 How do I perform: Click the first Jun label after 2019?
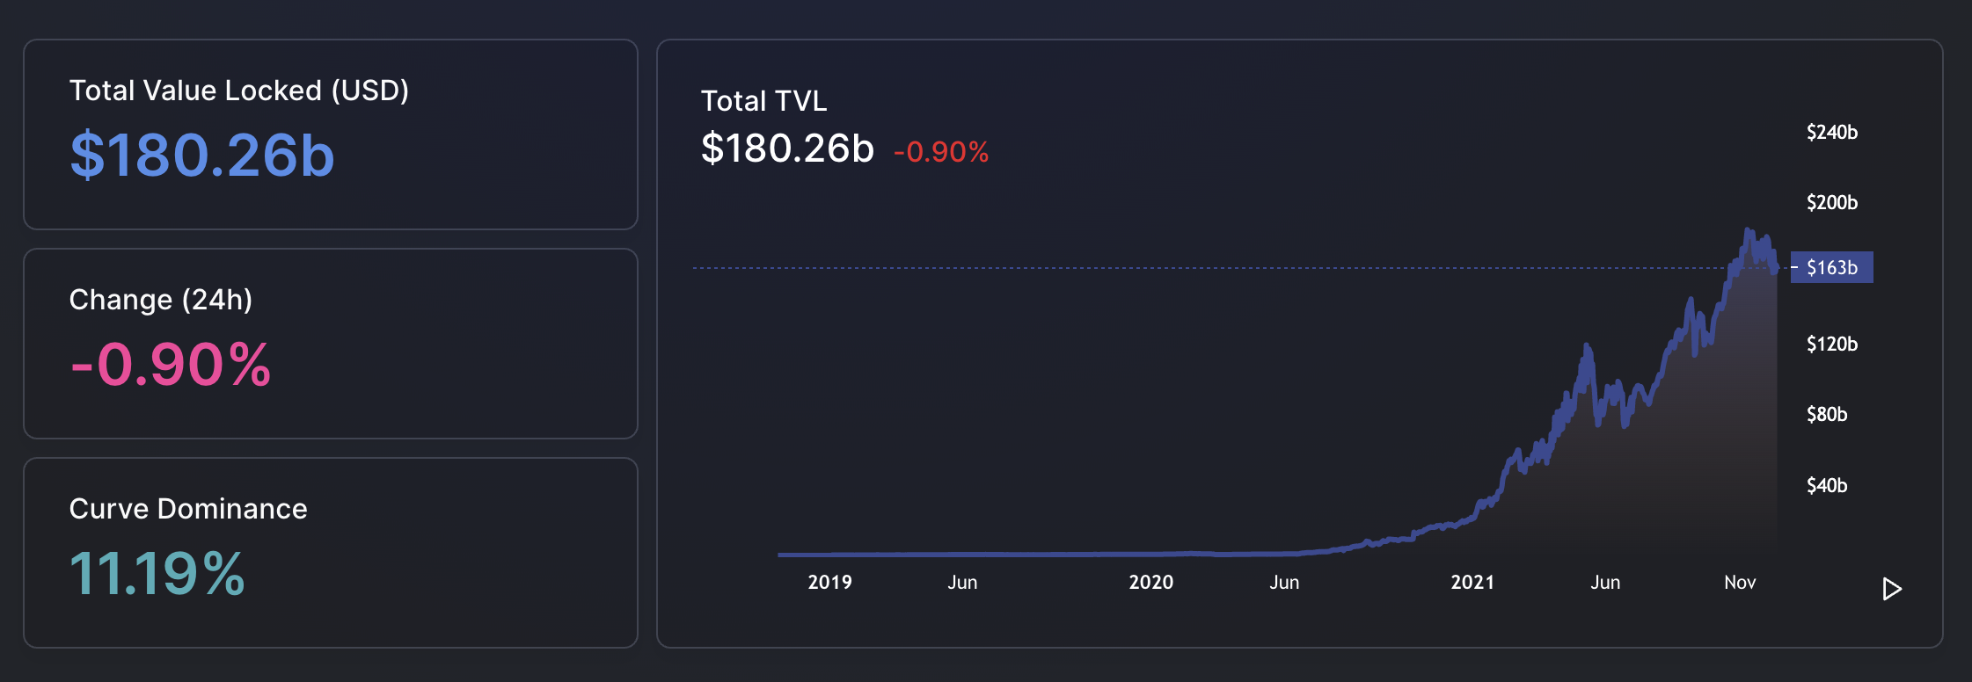click(964, 582)
